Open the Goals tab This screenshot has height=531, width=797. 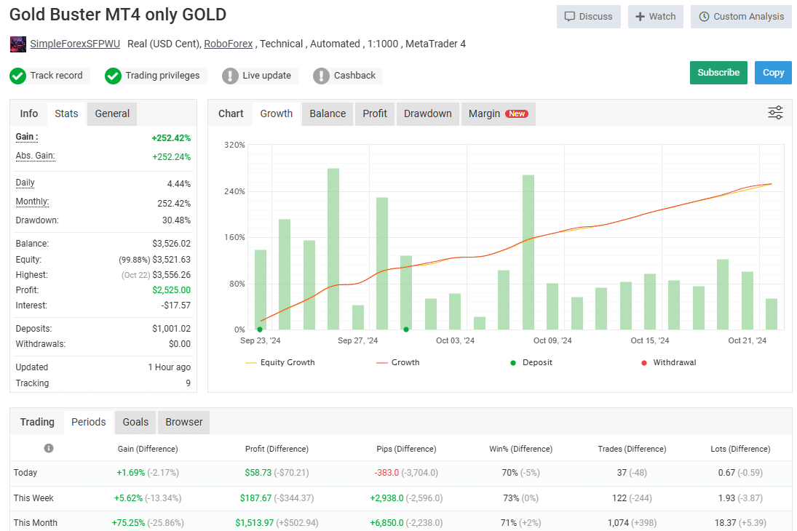pos(135,422)
